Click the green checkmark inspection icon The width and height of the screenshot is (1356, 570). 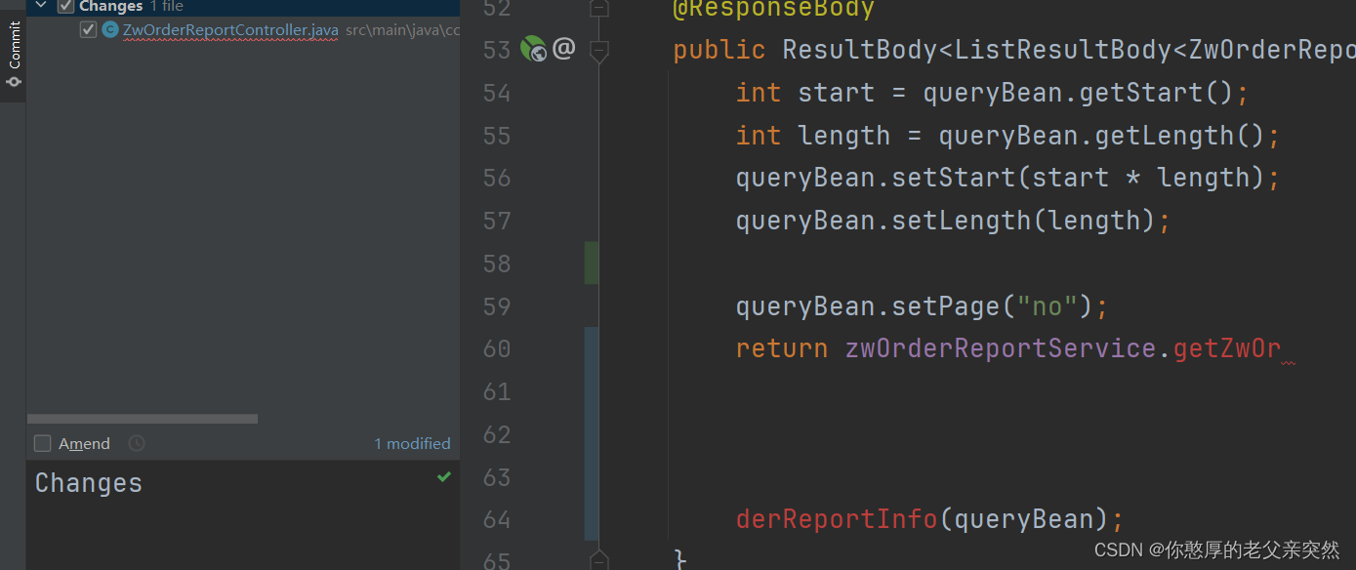pyautogui.click(x=444, y=477)
